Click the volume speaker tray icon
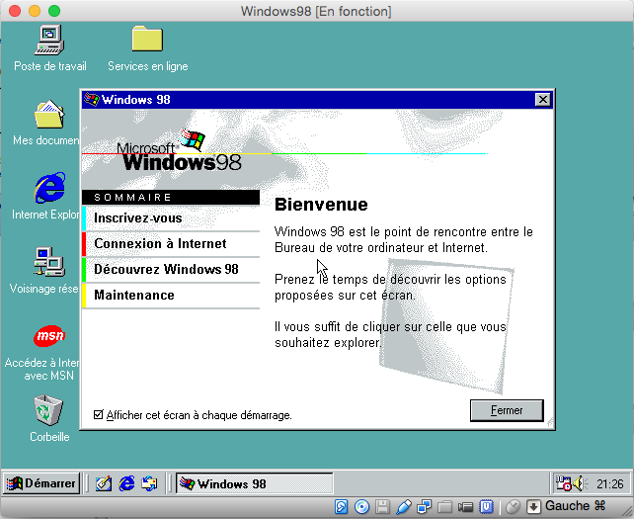Image resolution: width=634 pixels, height=519 pixels. click(x=581, y=483)
